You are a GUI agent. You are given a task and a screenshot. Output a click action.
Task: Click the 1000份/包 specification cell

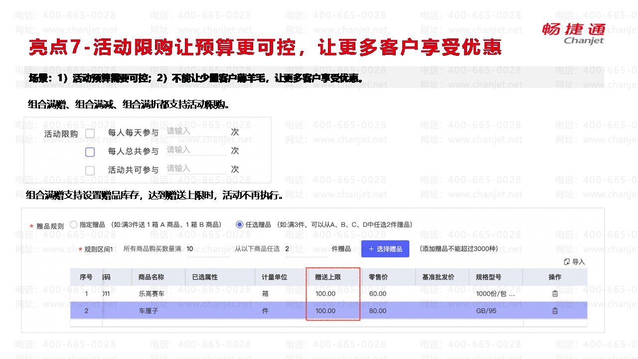coord(495,294)
